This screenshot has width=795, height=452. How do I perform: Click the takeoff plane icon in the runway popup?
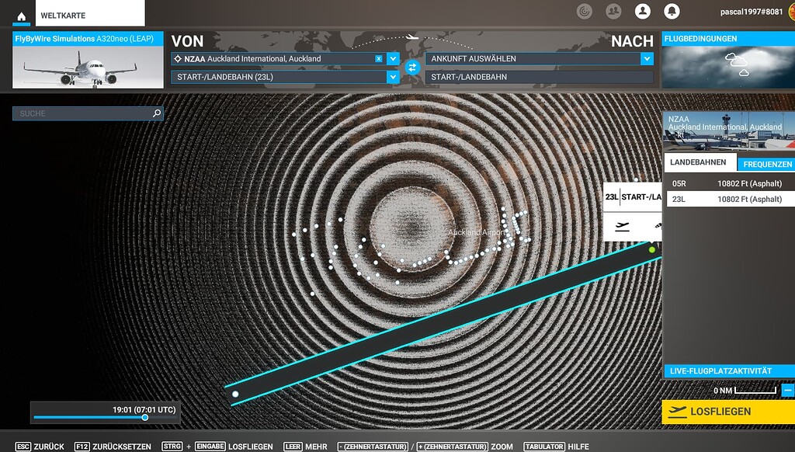621,226
